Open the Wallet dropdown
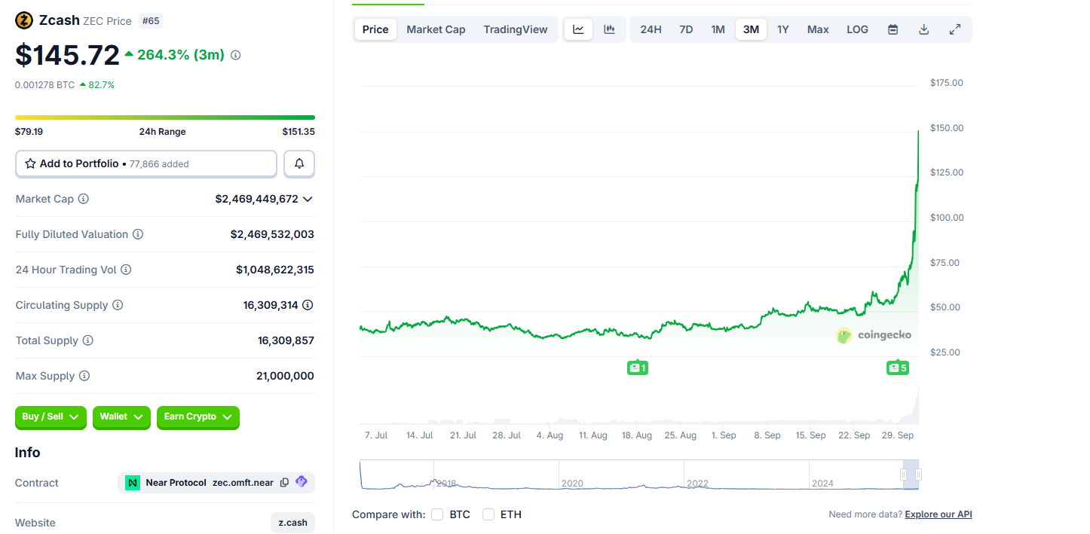The width and height of the screenshot is (1090, 534). (x=121, y=417)
